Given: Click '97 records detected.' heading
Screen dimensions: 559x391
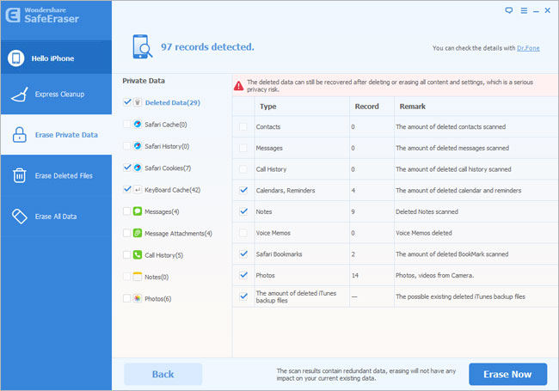Looking at the screenshot, I should tap(207, 47).
